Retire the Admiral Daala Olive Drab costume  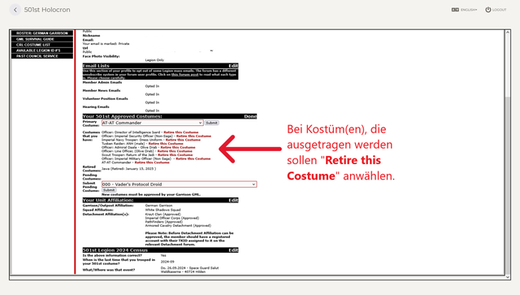coord(178,147)
